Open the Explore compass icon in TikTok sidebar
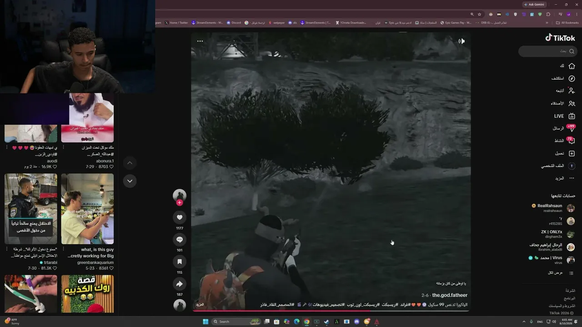Image resolution: width=582 pixels, height=327 pixels. (572, 78)
